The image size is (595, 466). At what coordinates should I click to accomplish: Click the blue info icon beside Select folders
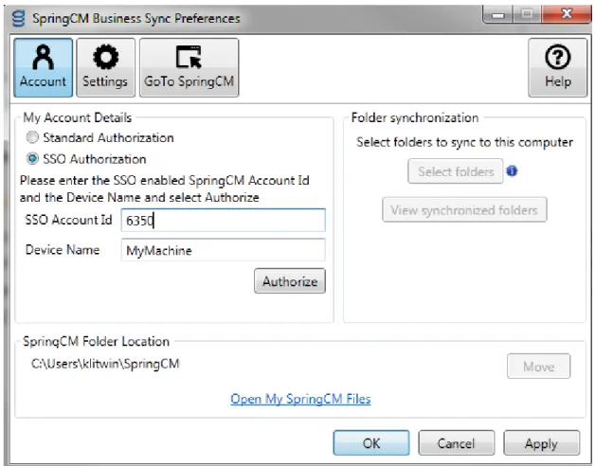pos(512,171)
